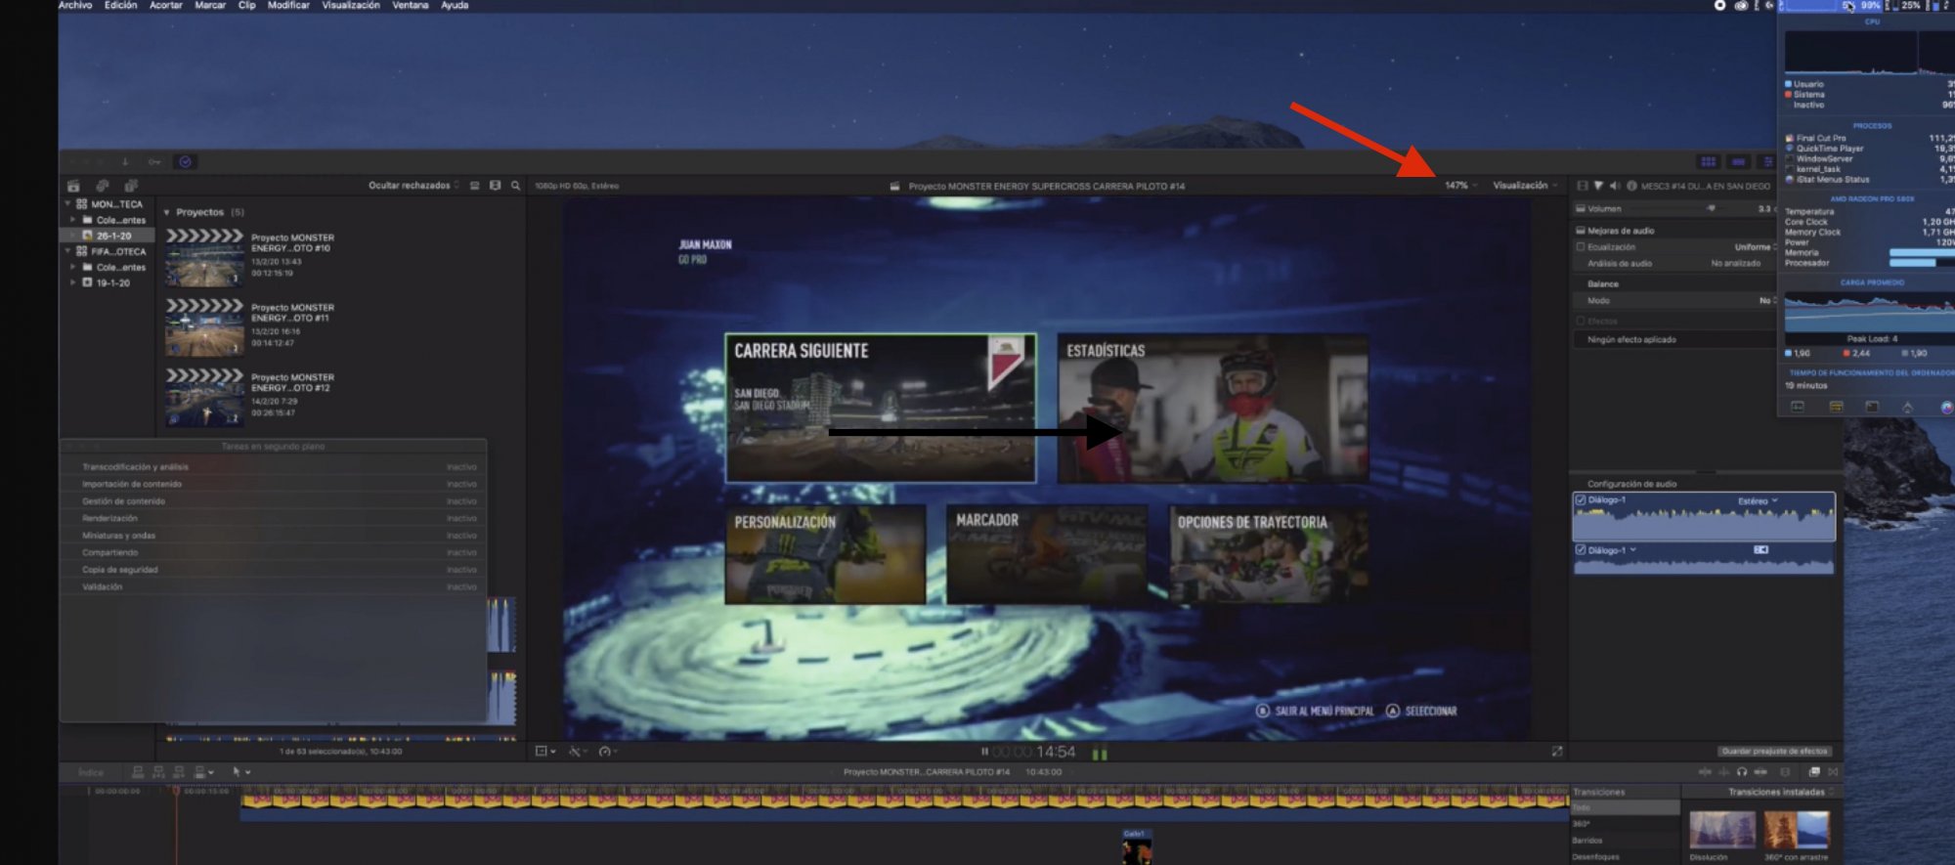This screenshot has height=865, width=1955.
Task: Toggle filmstrip/list view icon in browser
Action: [495, 185]
